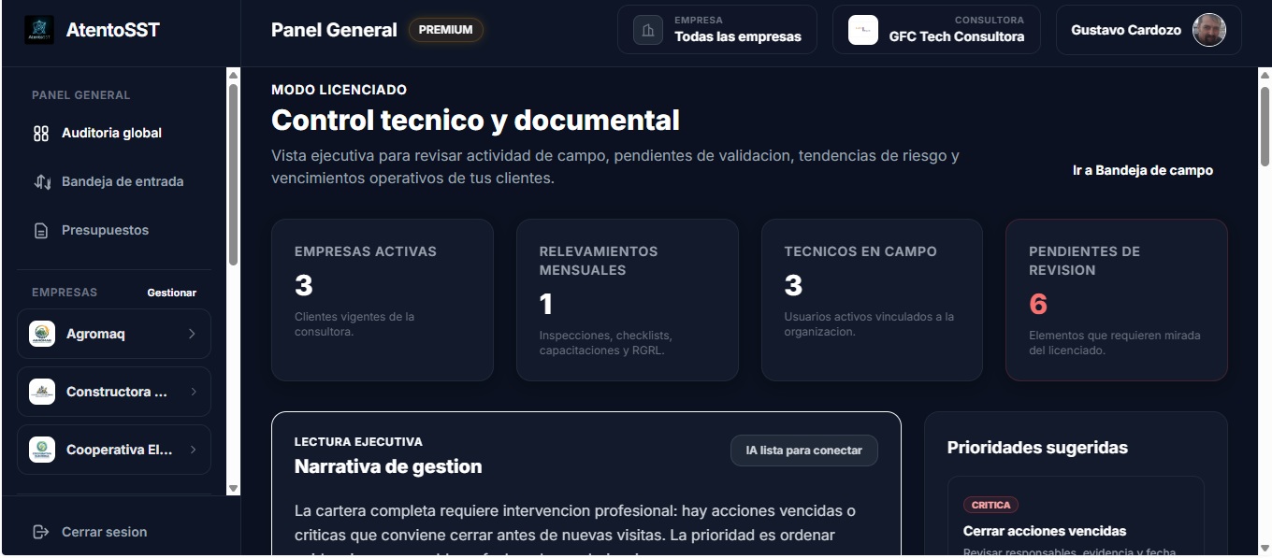Open Gustavo Cardozo profile avatar
The height and width of the screenshot is (558, 1272).
tap(1209, 30)
